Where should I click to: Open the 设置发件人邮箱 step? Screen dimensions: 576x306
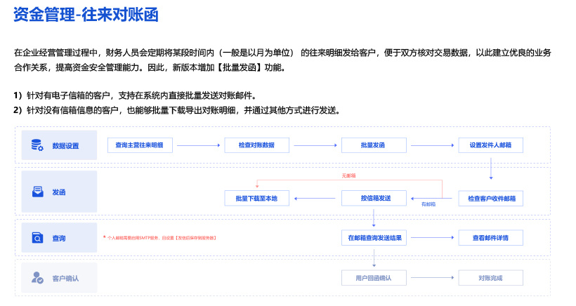tap(490, 145)
